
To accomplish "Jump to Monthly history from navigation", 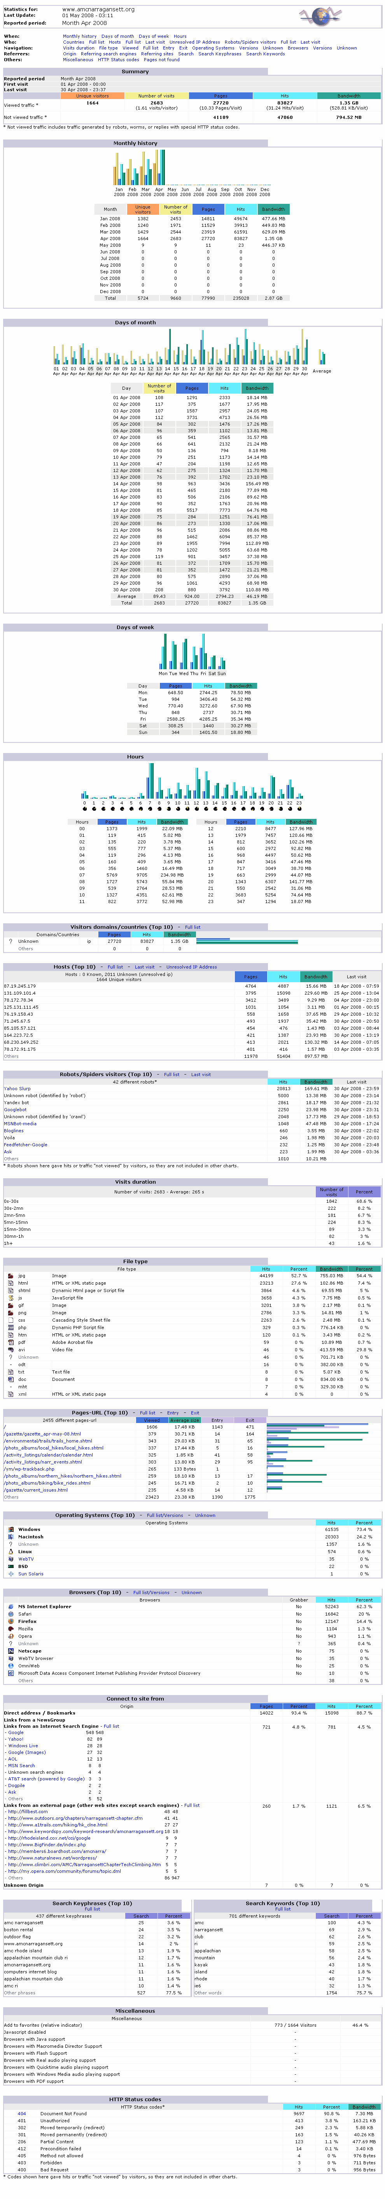I will pyautogui.click(x=79, y=37).
